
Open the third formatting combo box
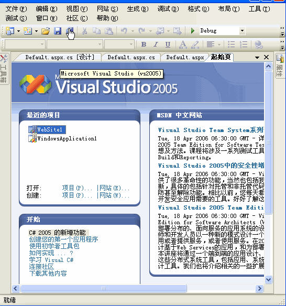click(x=119, y=45)
